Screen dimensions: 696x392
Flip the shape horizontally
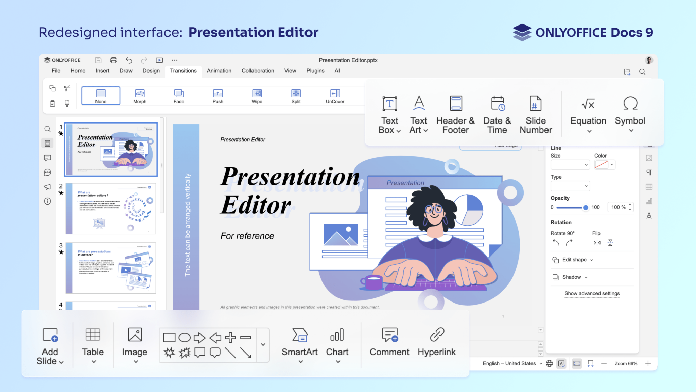click(597, 243)
